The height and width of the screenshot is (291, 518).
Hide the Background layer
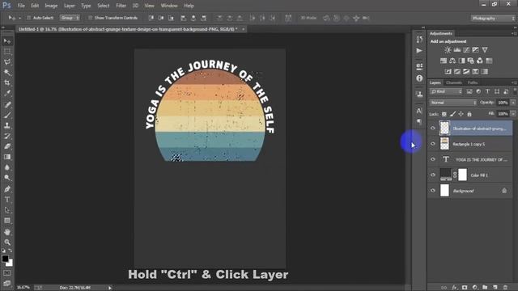tap(433, 191)
